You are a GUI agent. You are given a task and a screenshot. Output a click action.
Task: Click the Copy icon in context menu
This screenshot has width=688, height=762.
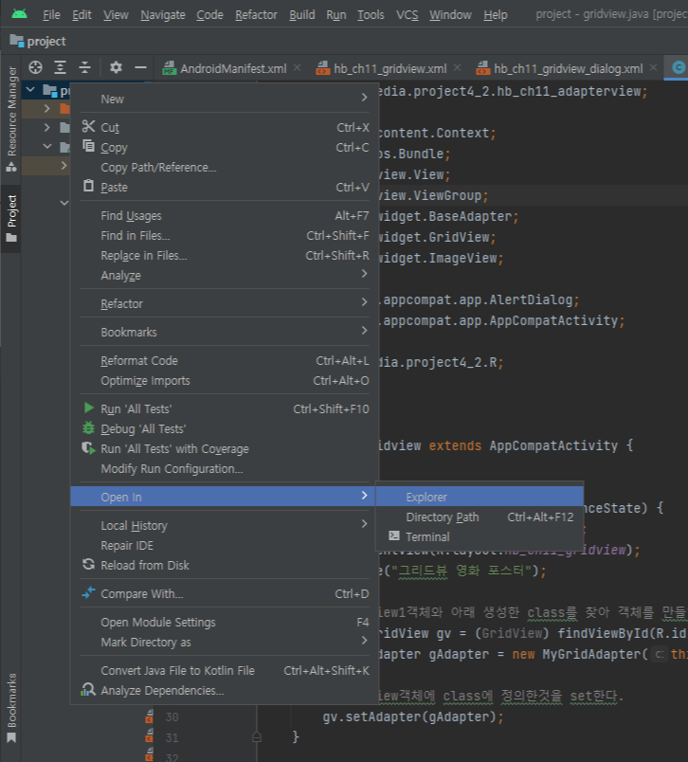[x=88, y=146]
